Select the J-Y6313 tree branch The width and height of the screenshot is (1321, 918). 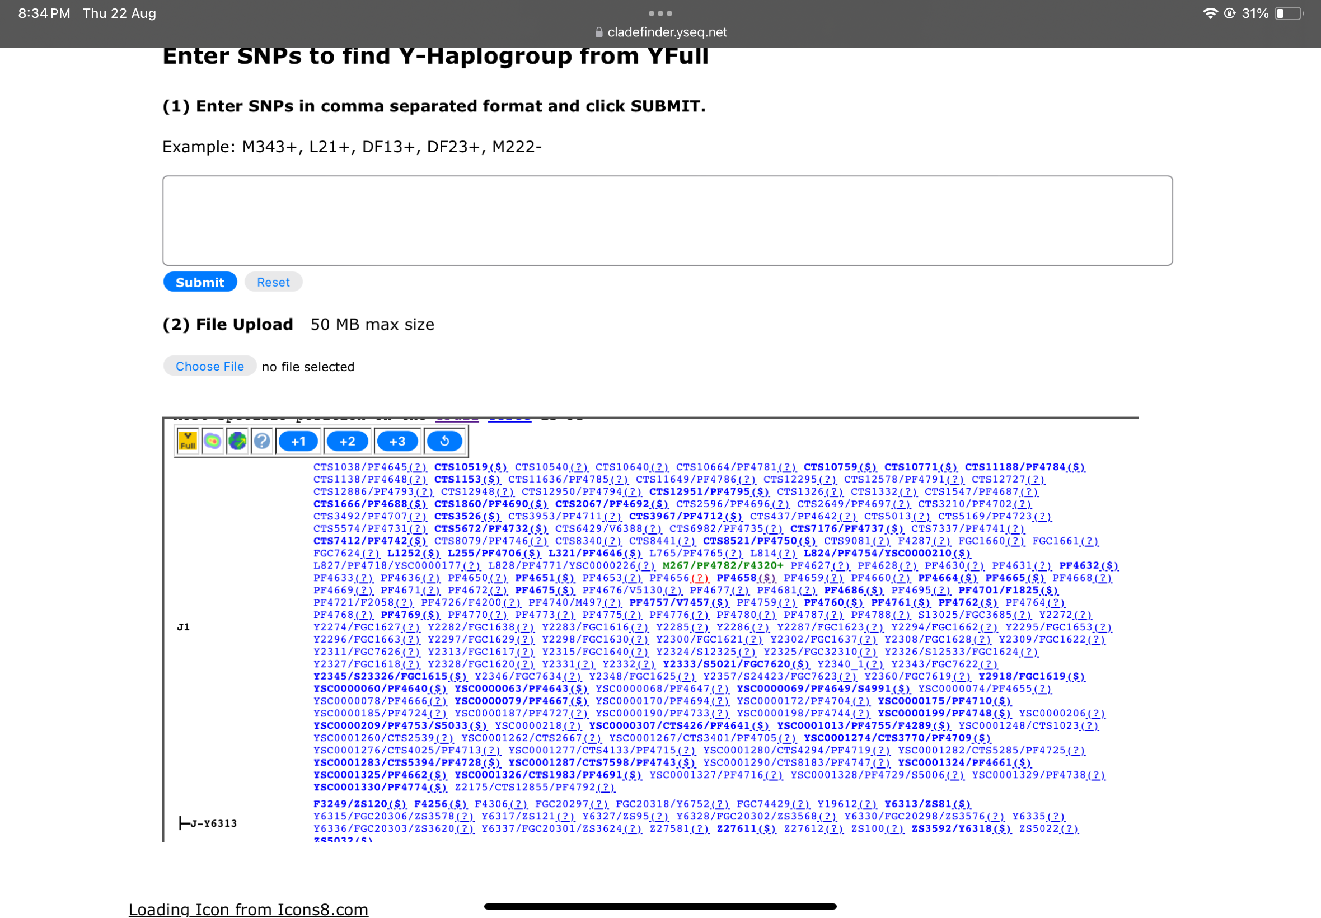tap(213, 823)
